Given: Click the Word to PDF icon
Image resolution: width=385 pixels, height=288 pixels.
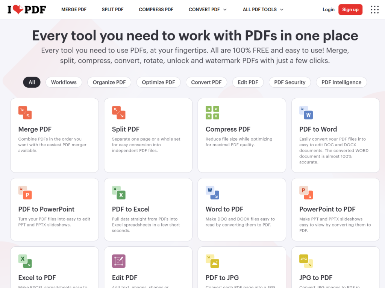Looking at the screenshot, I should pos(212,193).
